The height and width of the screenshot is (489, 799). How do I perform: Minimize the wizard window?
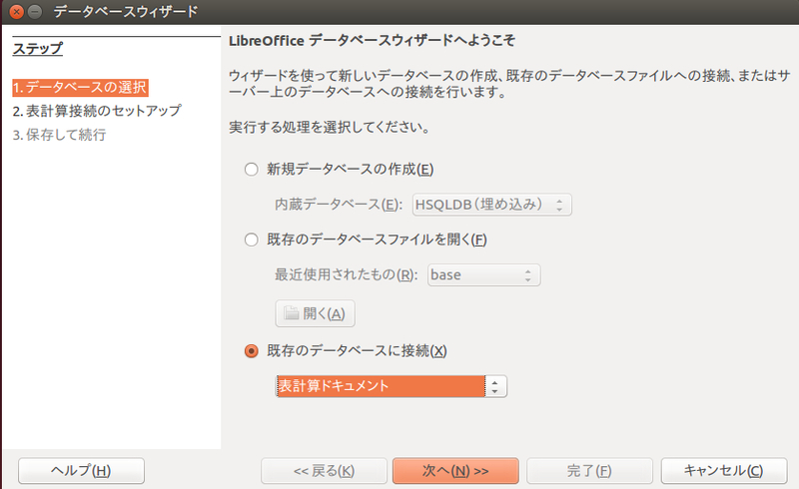tap(35, 11)
